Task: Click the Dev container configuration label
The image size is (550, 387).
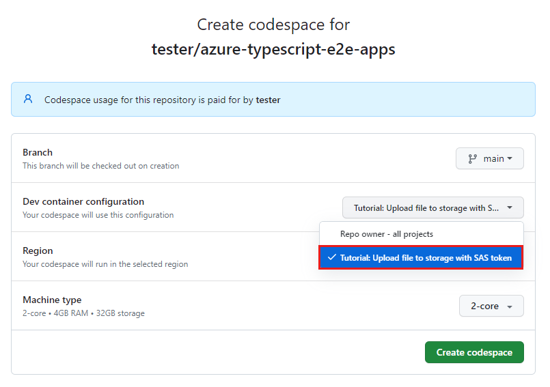Action: tap(83, 201)
